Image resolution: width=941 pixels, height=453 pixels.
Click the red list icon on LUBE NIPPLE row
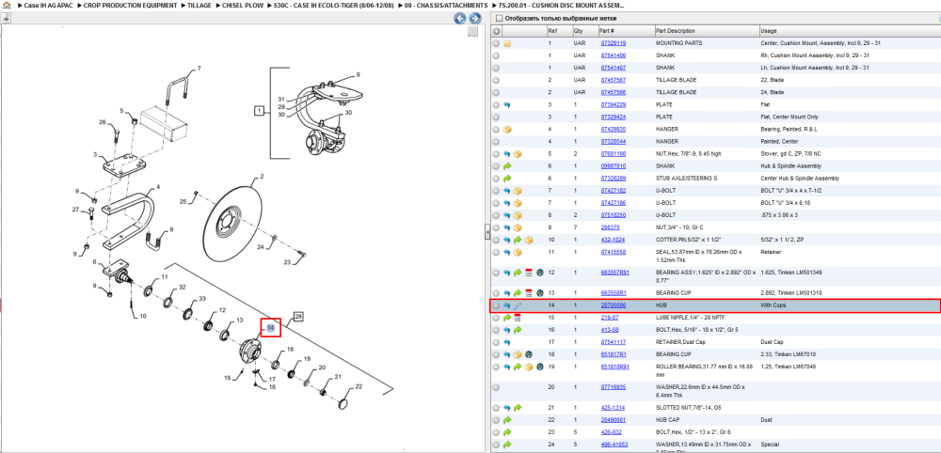coord(518,318)
